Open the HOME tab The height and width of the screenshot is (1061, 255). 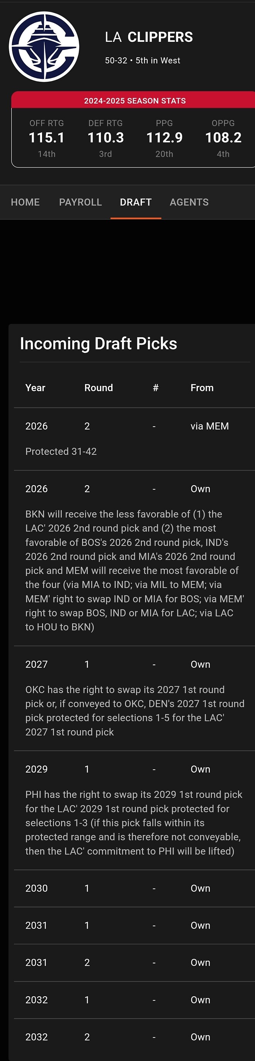point(25,202)
